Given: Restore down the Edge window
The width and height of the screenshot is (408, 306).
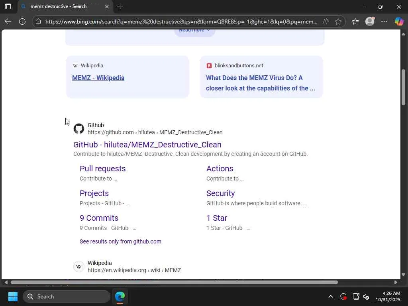Looking at the screenshot, I should [380, 7].
